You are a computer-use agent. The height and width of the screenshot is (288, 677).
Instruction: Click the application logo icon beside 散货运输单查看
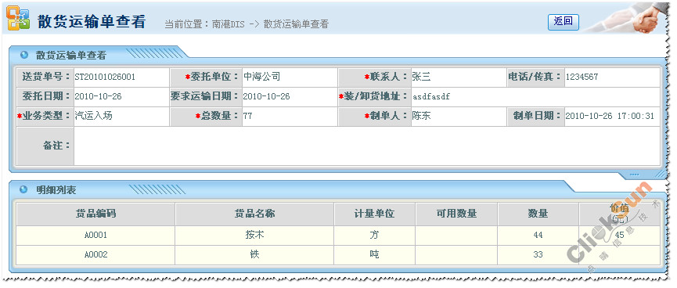click(x=18, y=18)
